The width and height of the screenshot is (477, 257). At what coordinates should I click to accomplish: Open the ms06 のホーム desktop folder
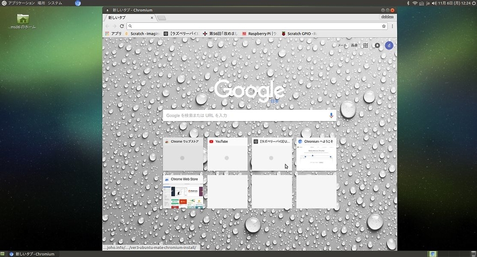(x=23, y=21)
